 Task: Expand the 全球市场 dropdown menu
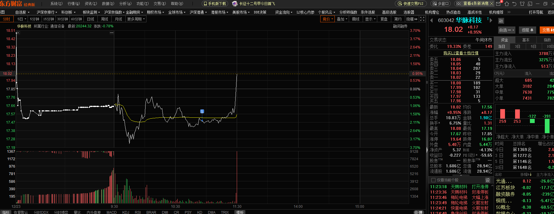coord(177,12)
